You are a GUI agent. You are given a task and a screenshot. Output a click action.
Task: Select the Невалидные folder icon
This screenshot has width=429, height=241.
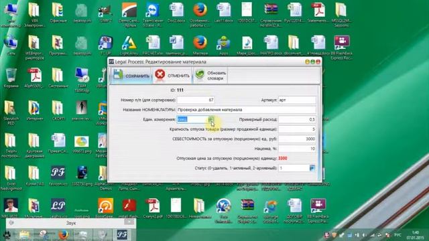coord(200,208)
